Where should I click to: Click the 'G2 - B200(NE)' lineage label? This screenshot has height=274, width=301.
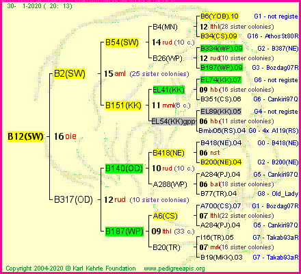tap(278, 162)
